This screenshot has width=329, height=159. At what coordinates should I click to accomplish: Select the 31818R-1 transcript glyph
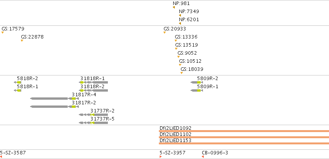tap(94, 82)
